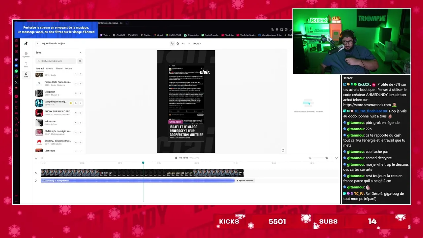This screenshot has height=238, width=423.
Task: Click the PHONK BRASILEIRO sound thumbnail
Action: pyautogui.click(x=39, y=113)
